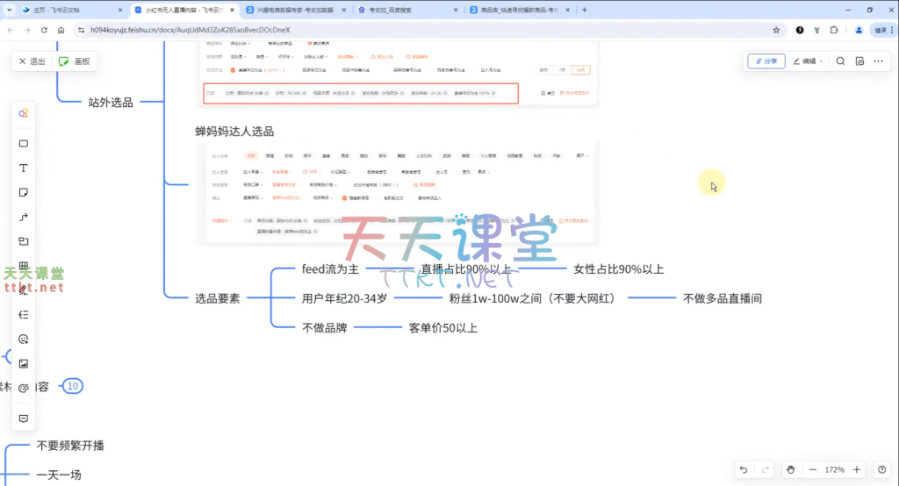Open the 编辑 mode dropdown

pos(808,61)
